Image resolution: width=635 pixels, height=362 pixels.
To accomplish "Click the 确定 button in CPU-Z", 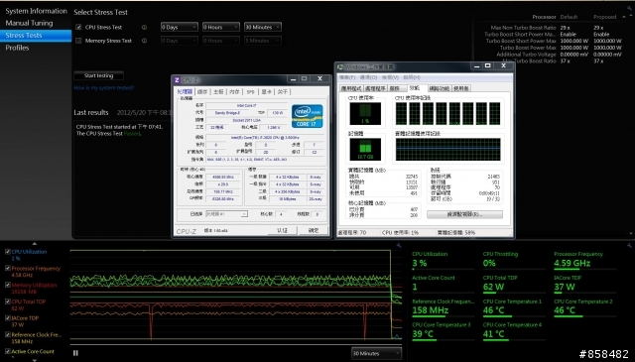I will (x=314, y=230).
